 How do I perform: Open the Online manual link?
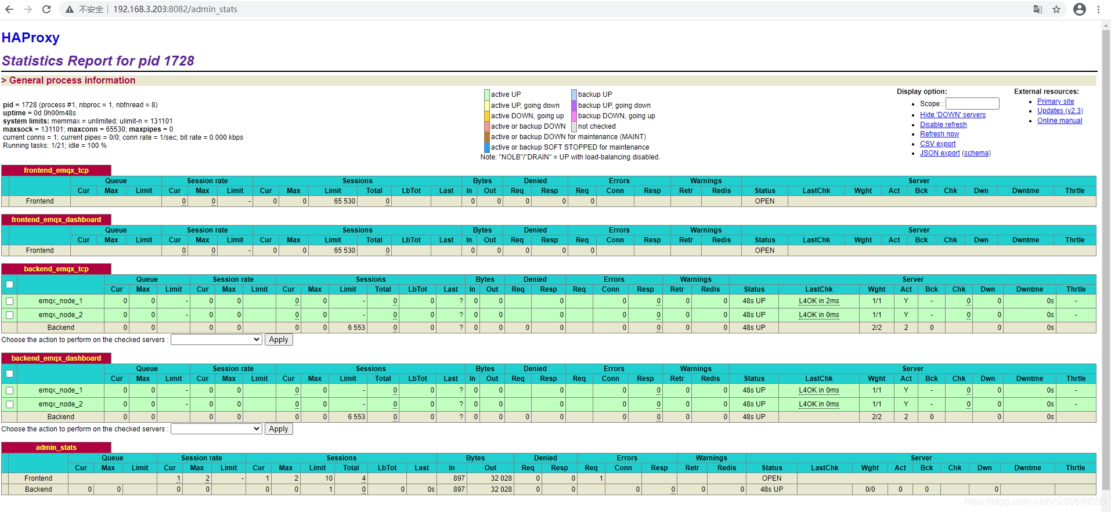[x=1059, y=121]
